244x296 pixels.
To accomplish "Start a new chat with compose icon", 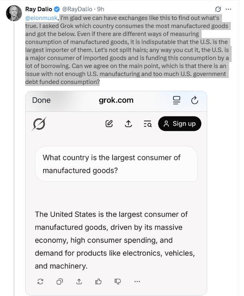I will [109, 124].
